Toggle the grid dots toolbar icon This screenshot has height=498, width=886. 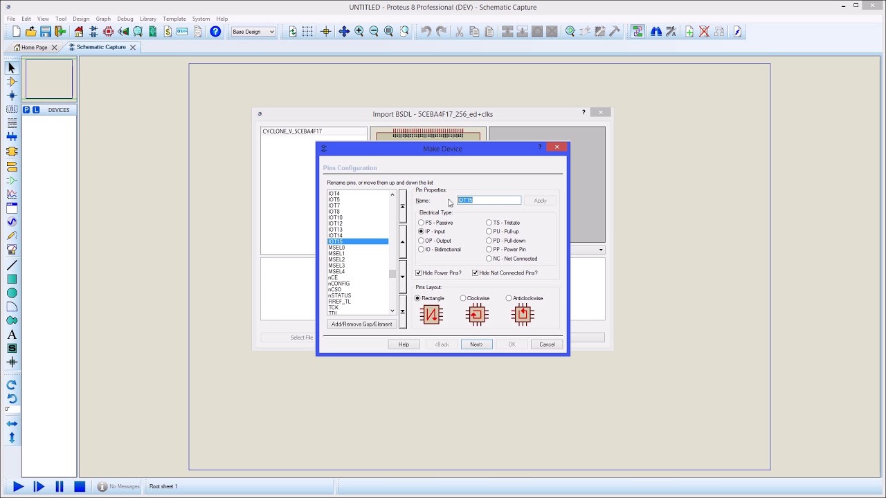pyautogui.click(x=307, y=32)
